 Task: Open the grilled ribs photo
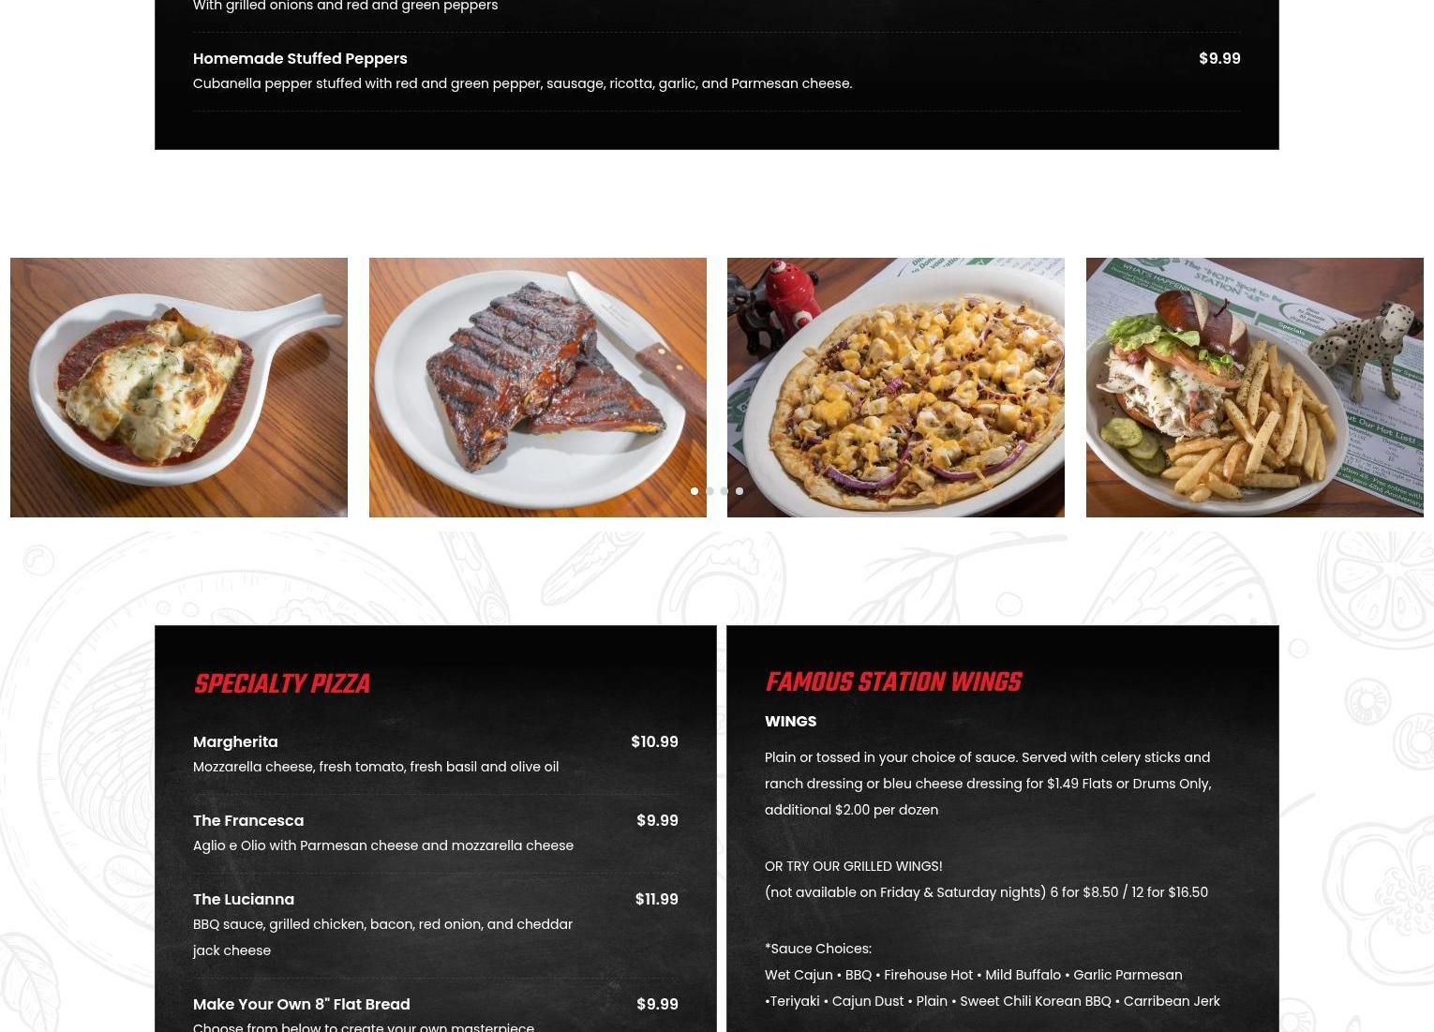538,387
